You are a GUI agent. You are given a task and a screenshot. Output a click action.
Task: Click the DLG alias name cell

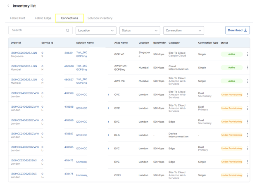117,135
